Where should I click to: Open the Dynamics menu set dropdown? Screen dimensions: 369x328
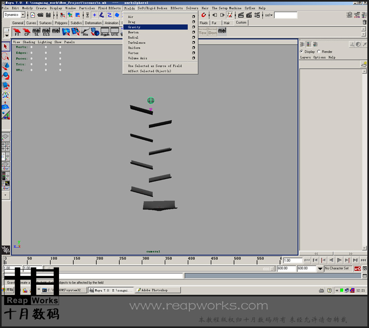(x=23, y=15)
